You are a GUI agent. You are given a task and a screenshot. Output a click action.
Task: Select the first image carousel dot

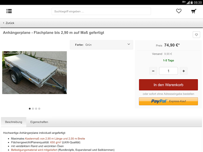[30, 108]
